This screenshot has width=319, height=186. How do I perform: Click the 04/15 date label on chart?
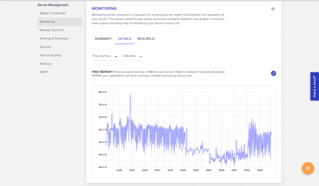(x=247, y=170)
